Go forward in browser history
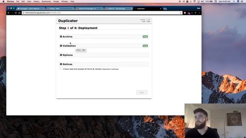246x138 pixels. (12, 13)
